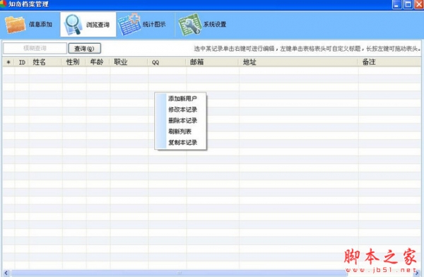Click the QQ column header

tap(167, 62)
